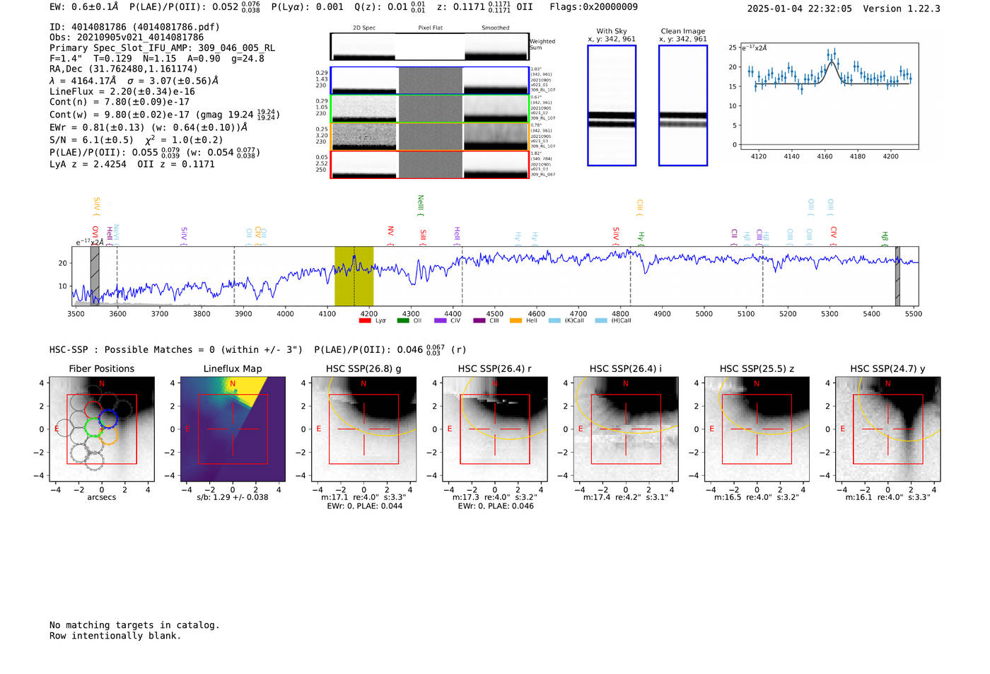Click the (K)CaII legend swatch
Image resolution: width=990 pixels, height=674 pixels.
point(554,320)
